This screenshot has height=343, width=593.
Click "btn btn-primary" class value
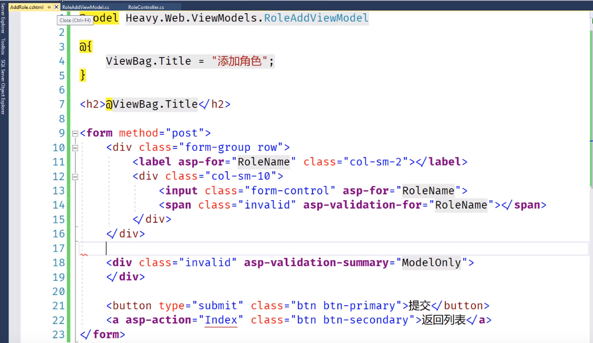346,306
